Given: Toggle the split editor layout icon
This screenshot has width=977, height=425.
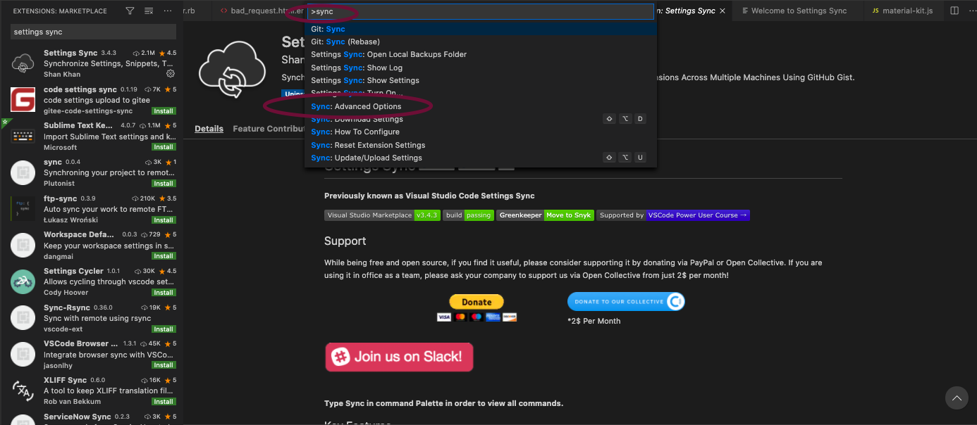Looking at the screenshot, I should point(954,11).
